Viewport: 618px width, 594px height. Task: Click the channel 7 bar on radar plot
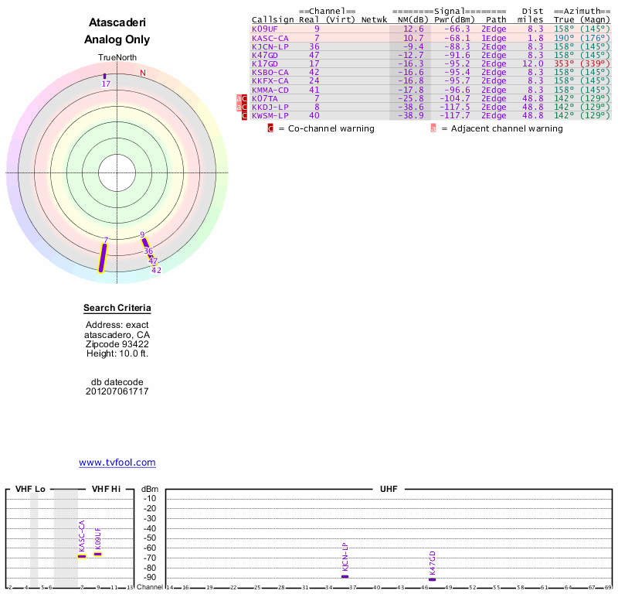[x=103, y=258]
